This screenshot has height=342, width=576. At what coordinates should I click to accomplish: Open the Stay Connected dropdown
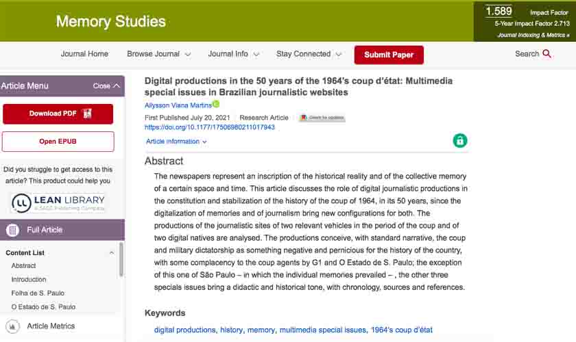[309, 54]
